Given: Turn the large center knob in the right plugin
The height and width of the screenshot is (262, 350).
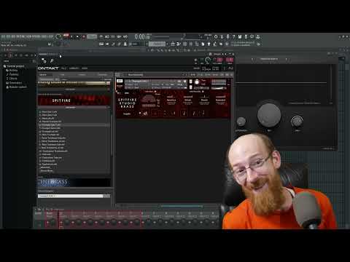Looking at the screenshot, I should pyautogui.click(x=269, y=115).
